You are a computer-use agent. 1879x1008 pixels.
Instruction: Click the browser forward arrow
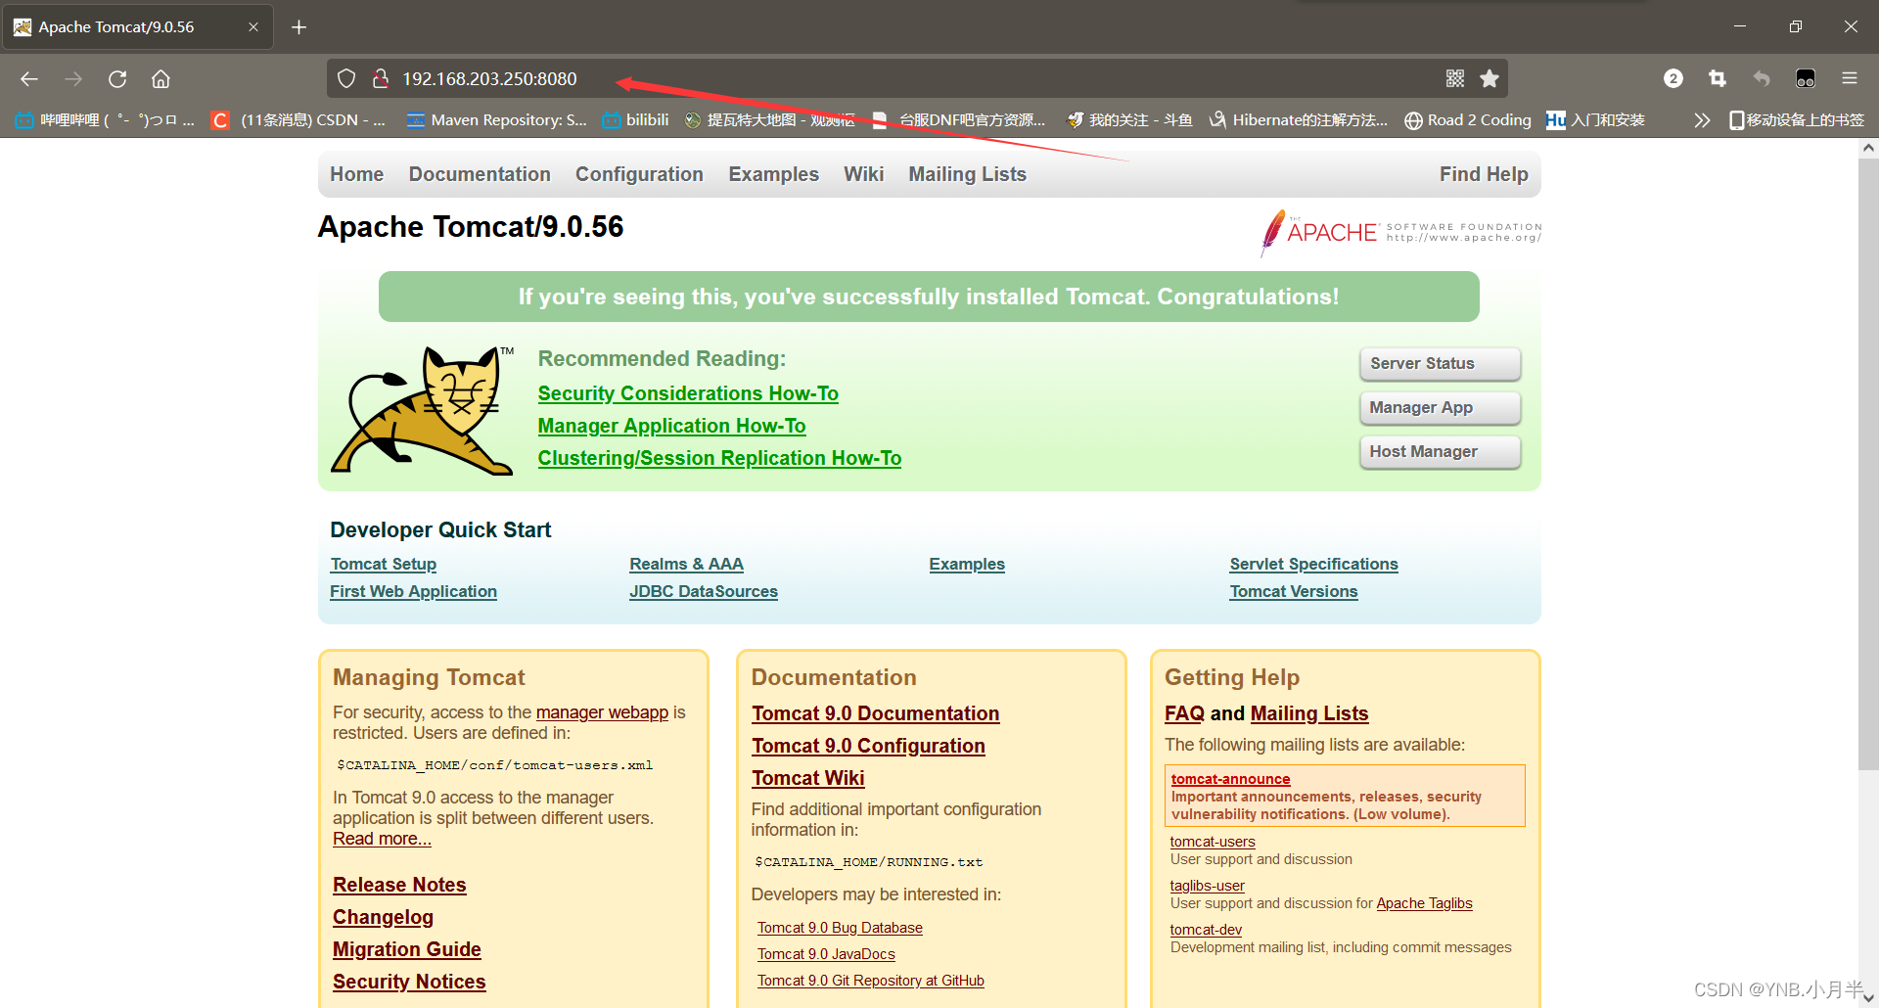(73, 79)
